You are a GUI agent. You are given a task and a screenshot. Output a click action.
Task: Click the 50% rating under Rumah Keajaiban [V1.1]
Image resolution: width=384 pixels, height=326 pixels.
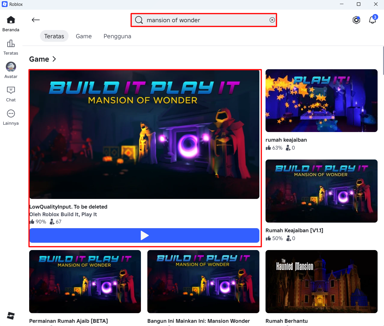[x=274, y=238]
